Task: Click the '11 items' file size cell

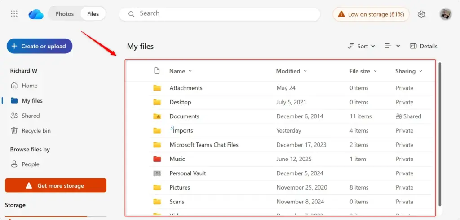Action: coord(361,116)
